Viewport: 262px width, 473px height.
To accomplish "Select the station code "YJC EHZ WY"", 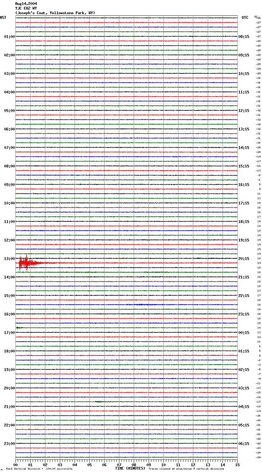I will pyautogui.click(x=26, y=8).
